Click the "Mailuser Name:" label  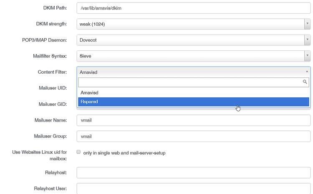tap(50, 120)
